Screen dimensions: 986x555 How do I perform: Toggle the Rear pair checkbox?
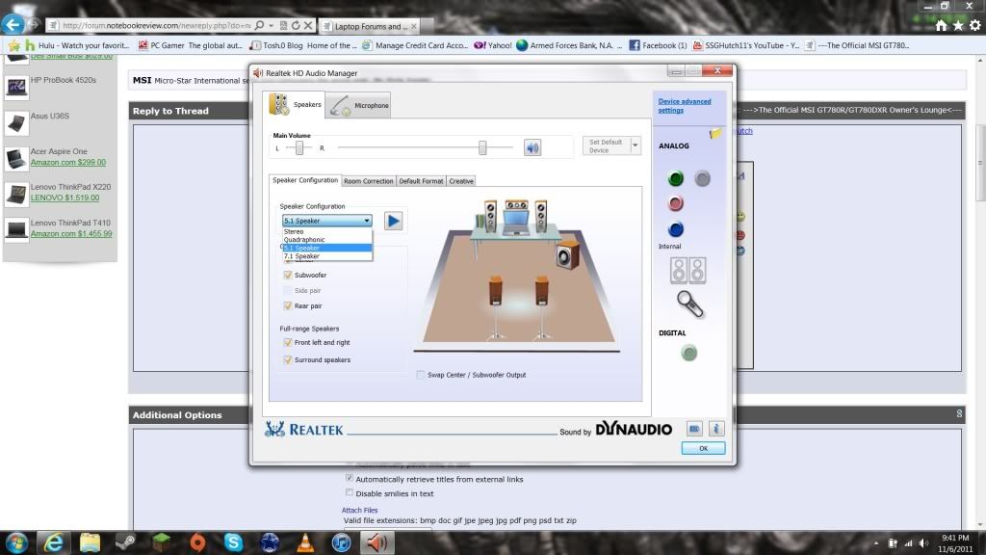288,305
